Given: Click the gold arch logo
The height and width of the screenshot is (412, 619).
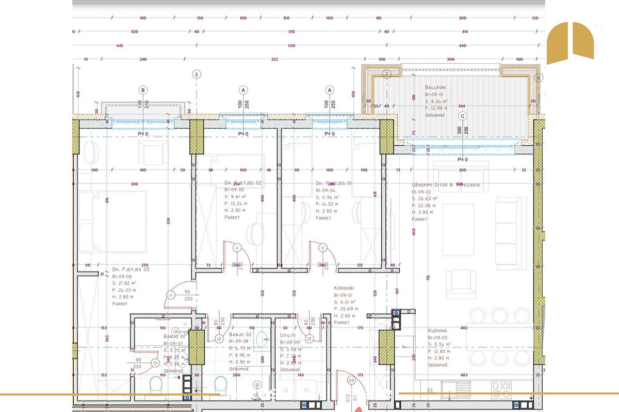Looking at the screenshot, I should click(570, 43).
